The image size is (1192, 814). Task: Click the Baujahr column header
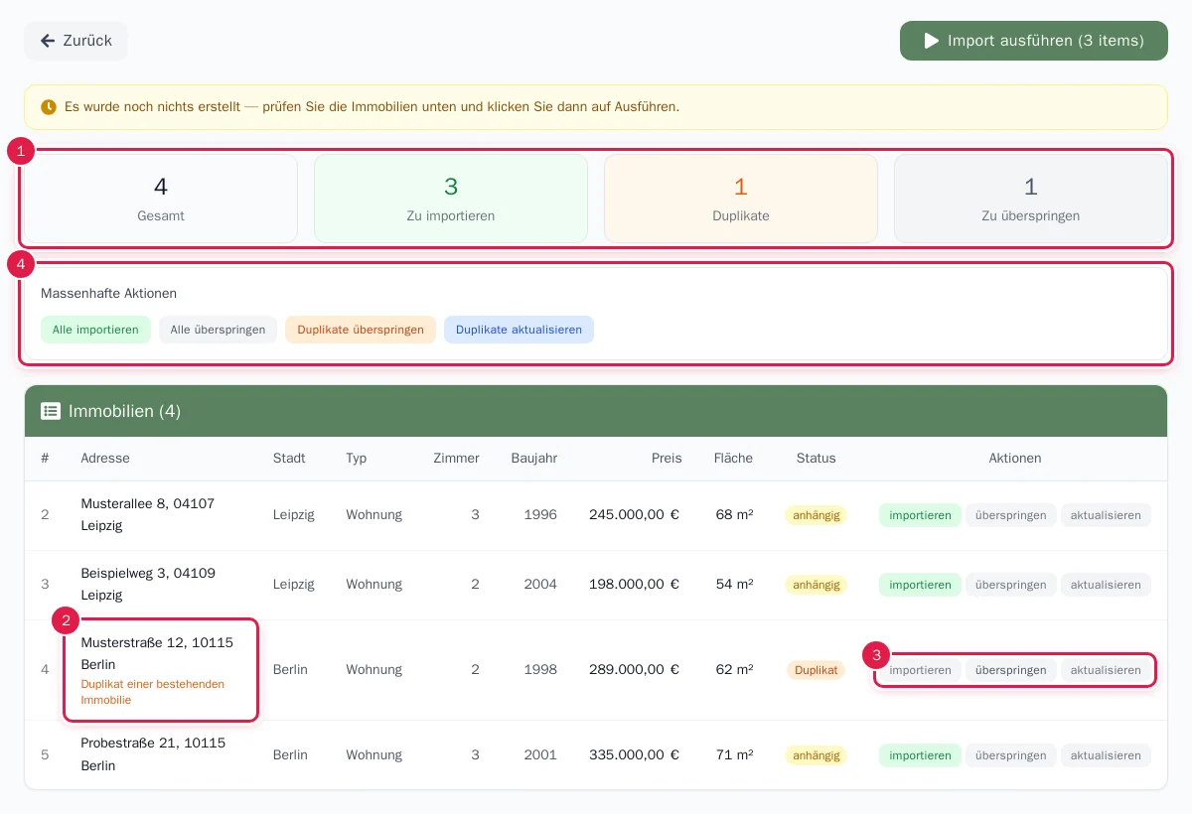coord(534,458)
